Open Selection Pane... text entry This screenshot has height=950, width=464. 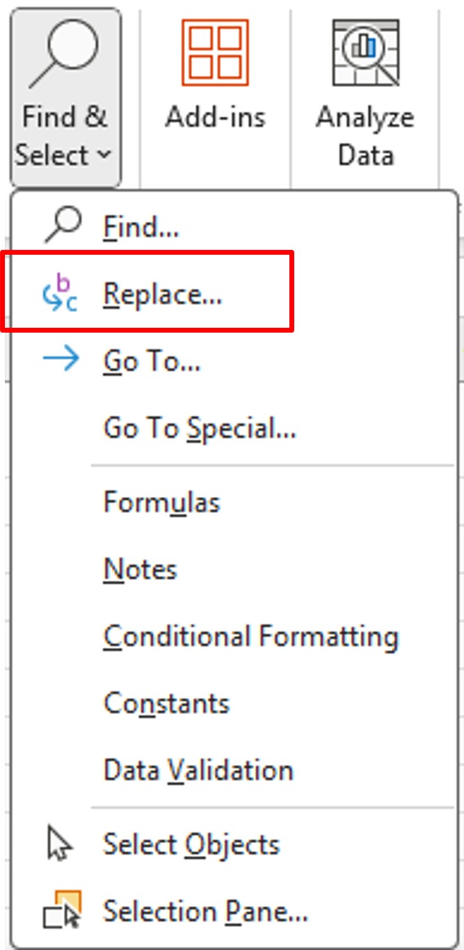click(x=205, y=911)
